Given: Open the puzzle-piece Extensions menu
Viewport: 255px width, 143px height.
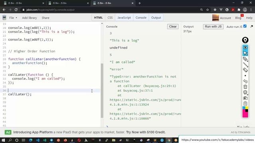Looking at the screenshot, I should click(239, 10).
